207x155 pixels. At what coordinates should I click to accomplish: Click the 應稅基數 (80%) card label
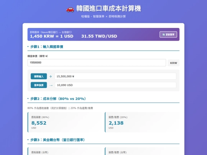click(x=40, y=117)
